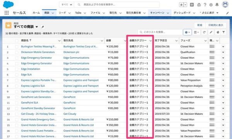Open the notifications bell icon
The height and width of the screenshot is (139, 232).
(x=217, y=5)
